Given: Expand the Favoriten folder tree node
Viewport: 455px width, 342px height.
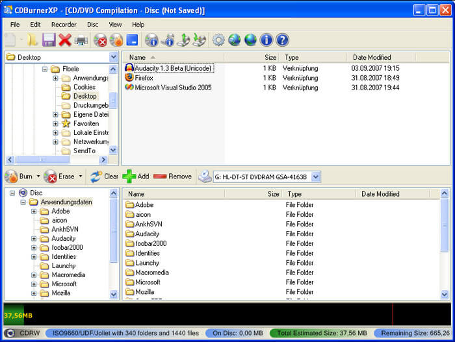Looking at the screenshot, I should pyautogui.click(x=56, y=123).
